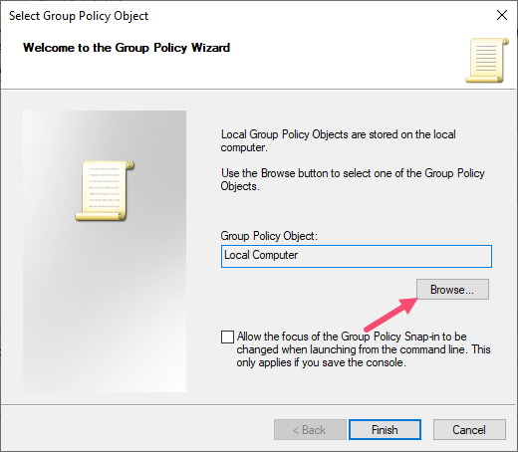Close the Select Group Policy Object dialog

point(502,15)
